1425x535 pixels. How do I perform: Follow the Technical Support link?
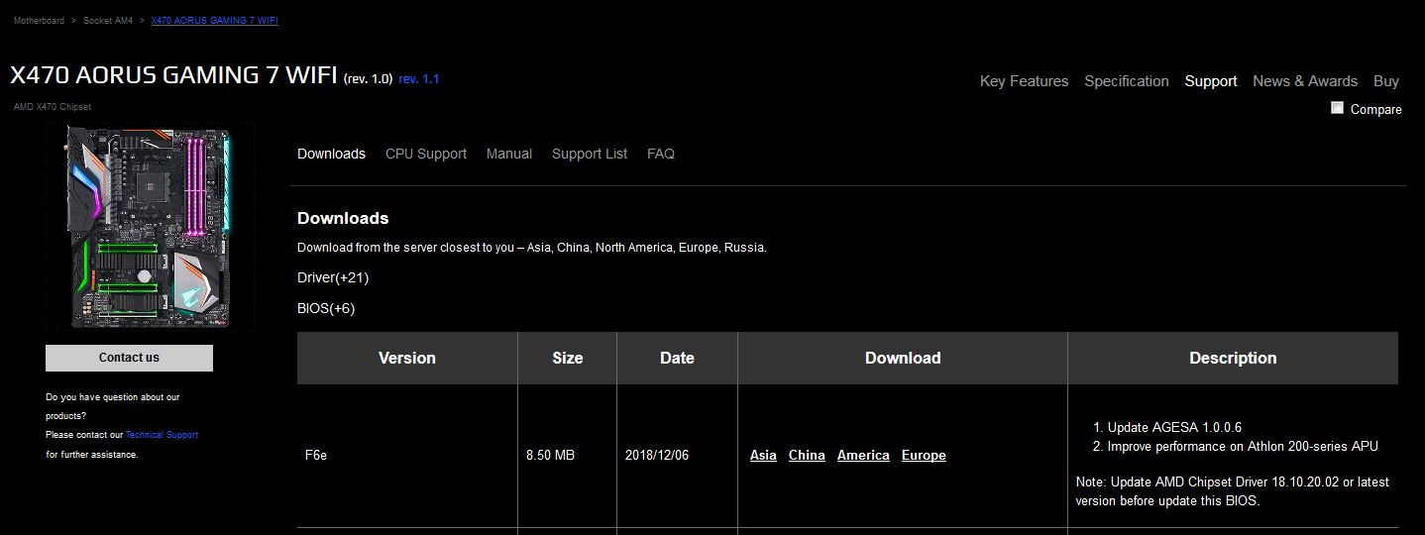tap(162, 435)
